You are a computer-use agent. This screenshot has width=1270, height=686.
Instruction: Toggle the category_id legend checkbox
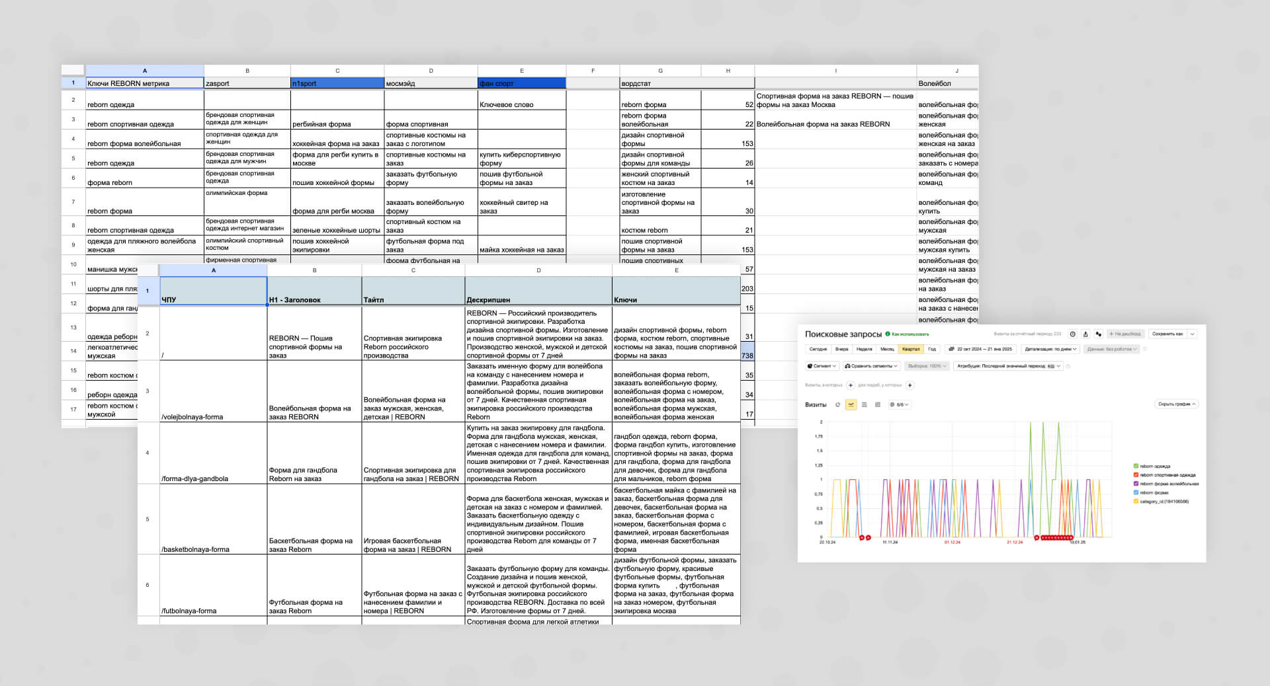pyautogui.click(x=1136, y=502)
